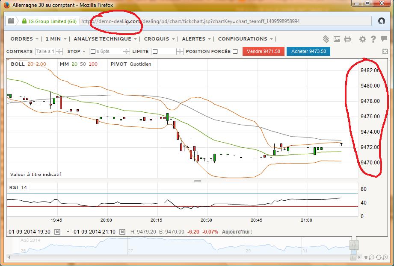Toggle the STOP checkbox
The height and width of the screenshot is (266, 394).
(93, 51)
